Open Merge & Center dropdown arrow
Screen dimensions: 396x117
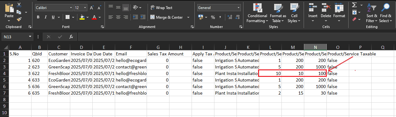[x=188, y=17]
